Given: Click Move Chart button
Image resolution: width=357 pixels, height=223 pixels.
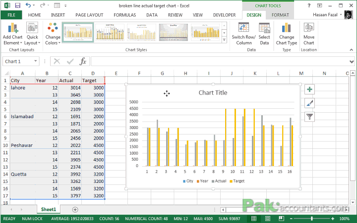Looking at the screenshot, I should [309, 34].
